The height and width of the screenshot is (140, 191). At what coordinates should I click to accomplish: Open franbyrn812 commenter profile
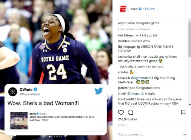[127, 99]
